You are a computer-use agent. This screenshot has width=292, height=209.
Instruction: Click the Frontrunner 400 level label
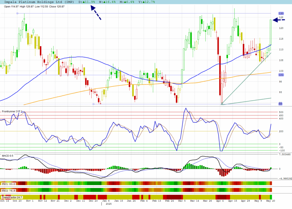click(281, 119)
